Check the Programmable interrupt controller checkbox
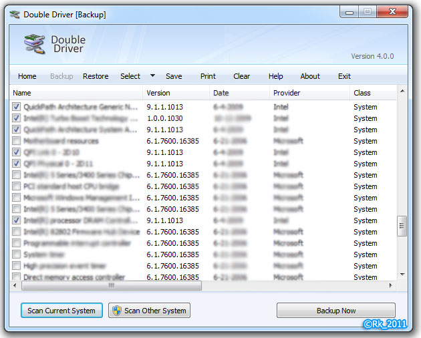The height and width of the screenshot is (338, 421). coord(16,243)
